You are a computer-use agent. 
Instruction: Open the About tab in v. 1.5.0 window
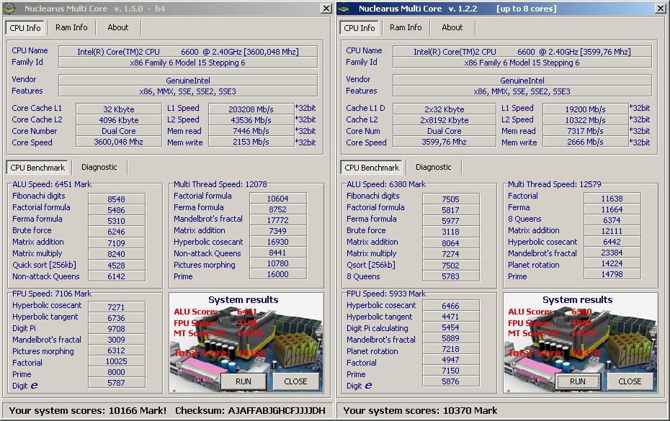[x=118, y=27]
